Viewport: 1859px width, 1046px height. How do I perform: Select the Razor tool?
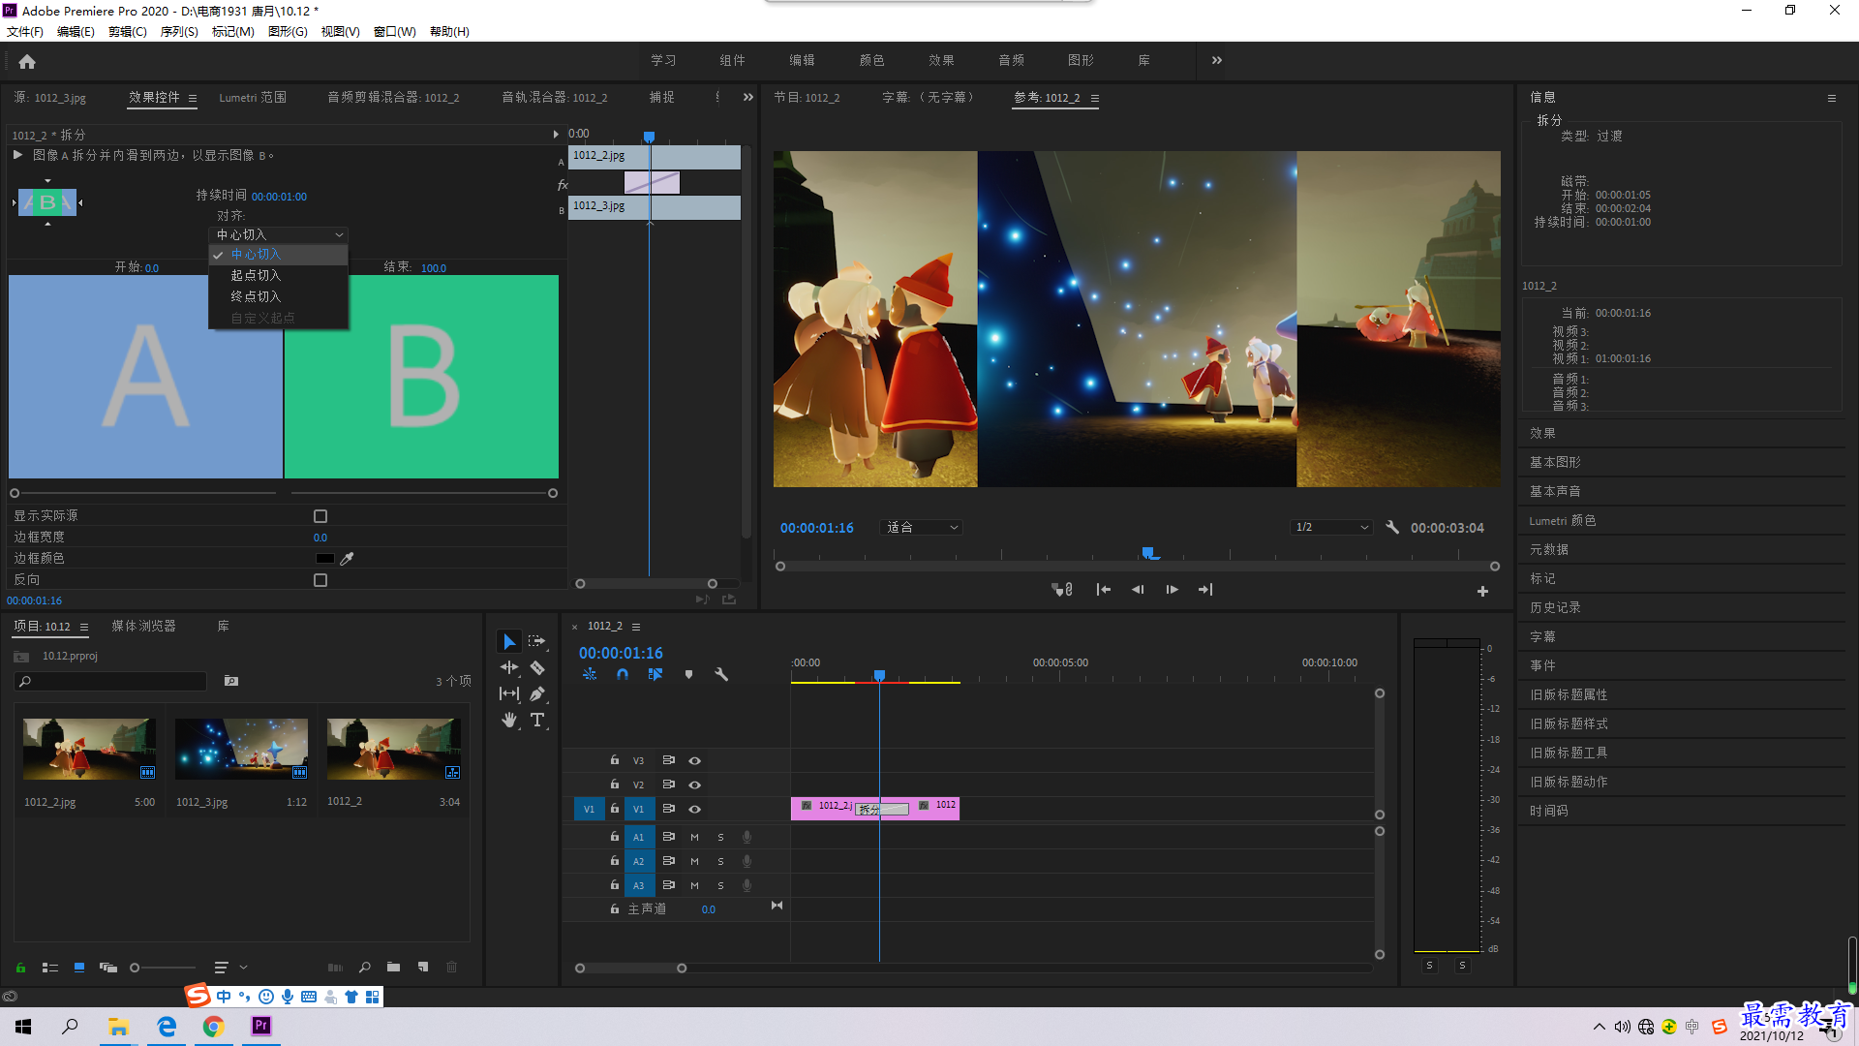(537, 668)
